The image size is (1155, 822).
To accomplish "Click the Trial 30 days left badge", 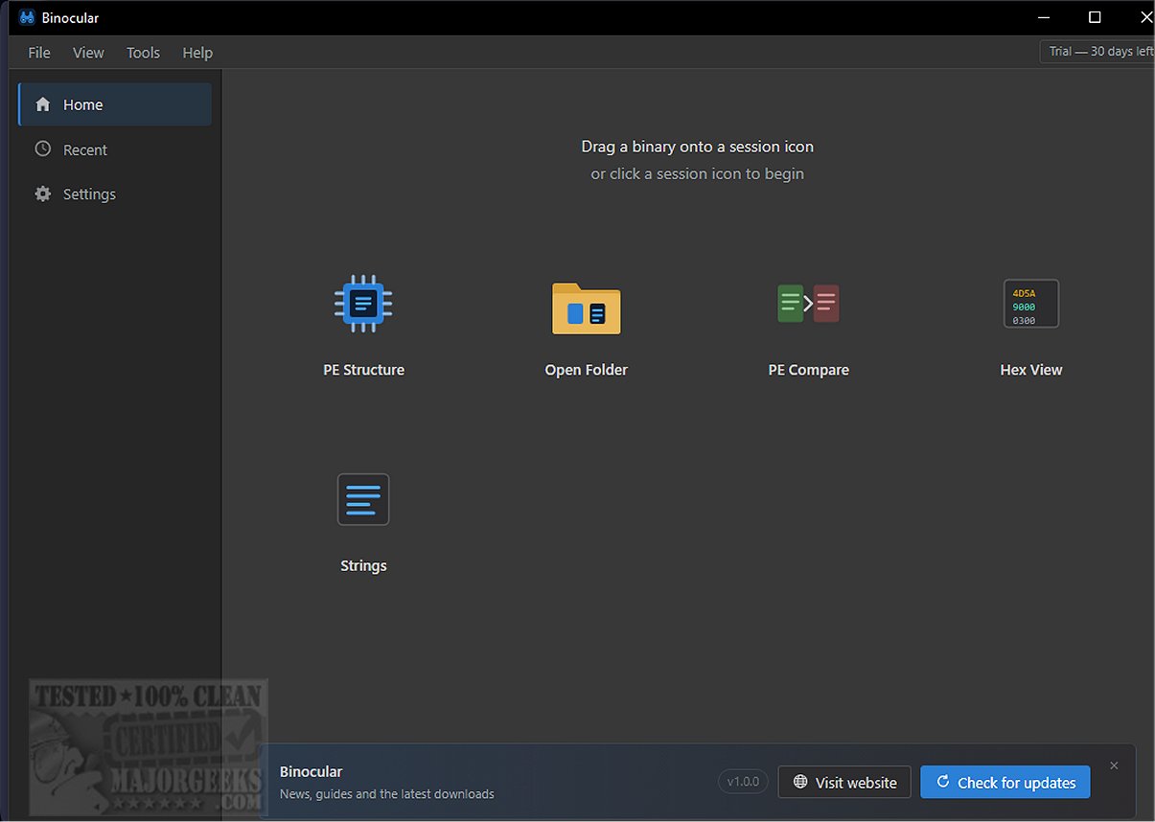I will click(1097, 52).
